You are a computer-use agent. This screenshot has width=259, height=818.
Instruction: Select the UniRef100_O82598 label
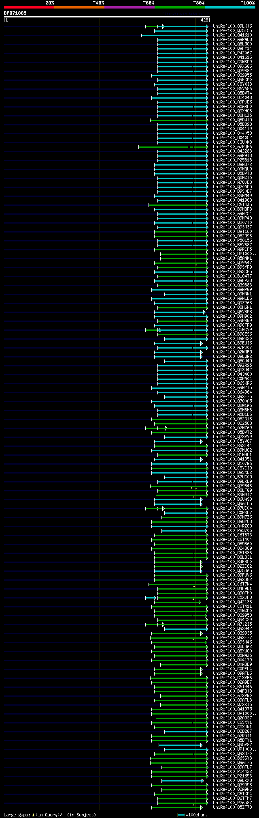point(232,236)
